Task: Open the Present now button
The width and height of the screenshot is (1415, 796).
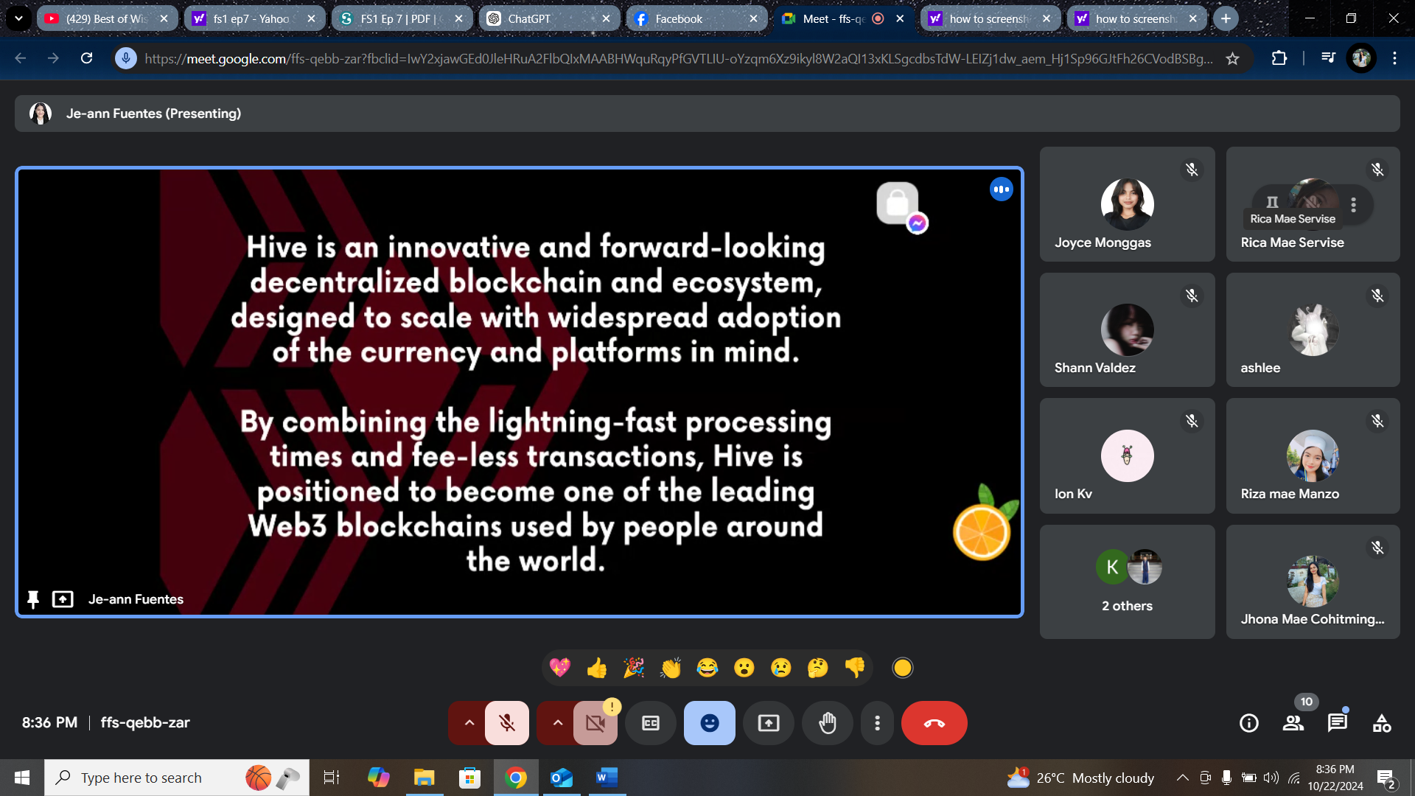Action: point(769,723)
